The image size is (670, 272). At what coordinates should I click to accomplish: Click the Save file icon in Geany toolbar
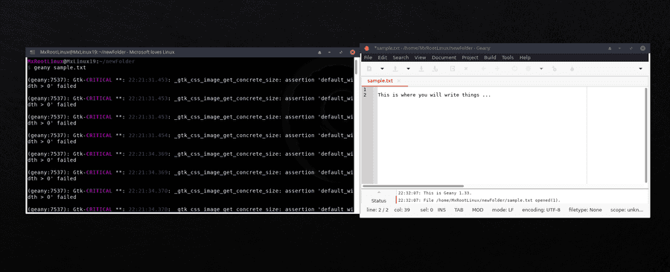pyautogui.click(x=421, y=69)
